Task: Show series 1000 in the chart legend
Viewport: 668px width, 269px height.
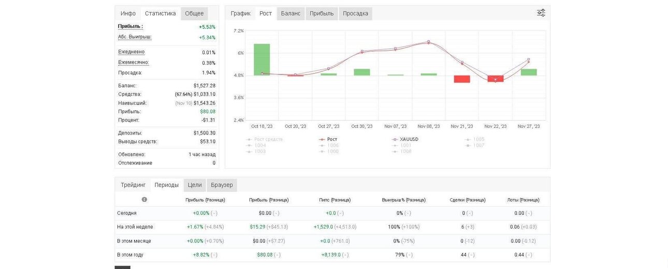Action: pyautogui.click(x=329, y=152)
